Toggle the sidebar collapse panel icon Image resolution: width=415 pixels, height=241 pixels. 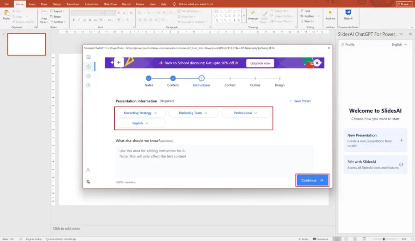click(x=88, y=57)
